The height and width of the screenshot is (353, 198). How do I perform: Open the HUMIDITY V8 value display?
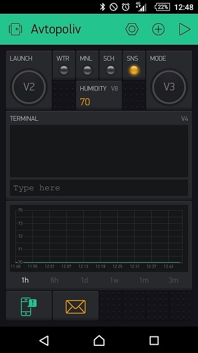coord(99,95)
